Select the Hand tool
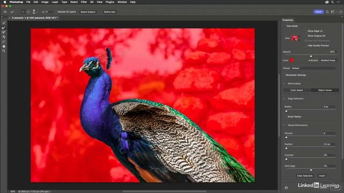This screenshot has height=193, width=344. [4, 46]
